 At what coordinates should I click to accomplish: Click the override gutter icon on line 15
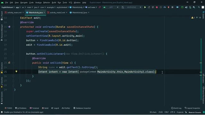[x=9, y=27]
